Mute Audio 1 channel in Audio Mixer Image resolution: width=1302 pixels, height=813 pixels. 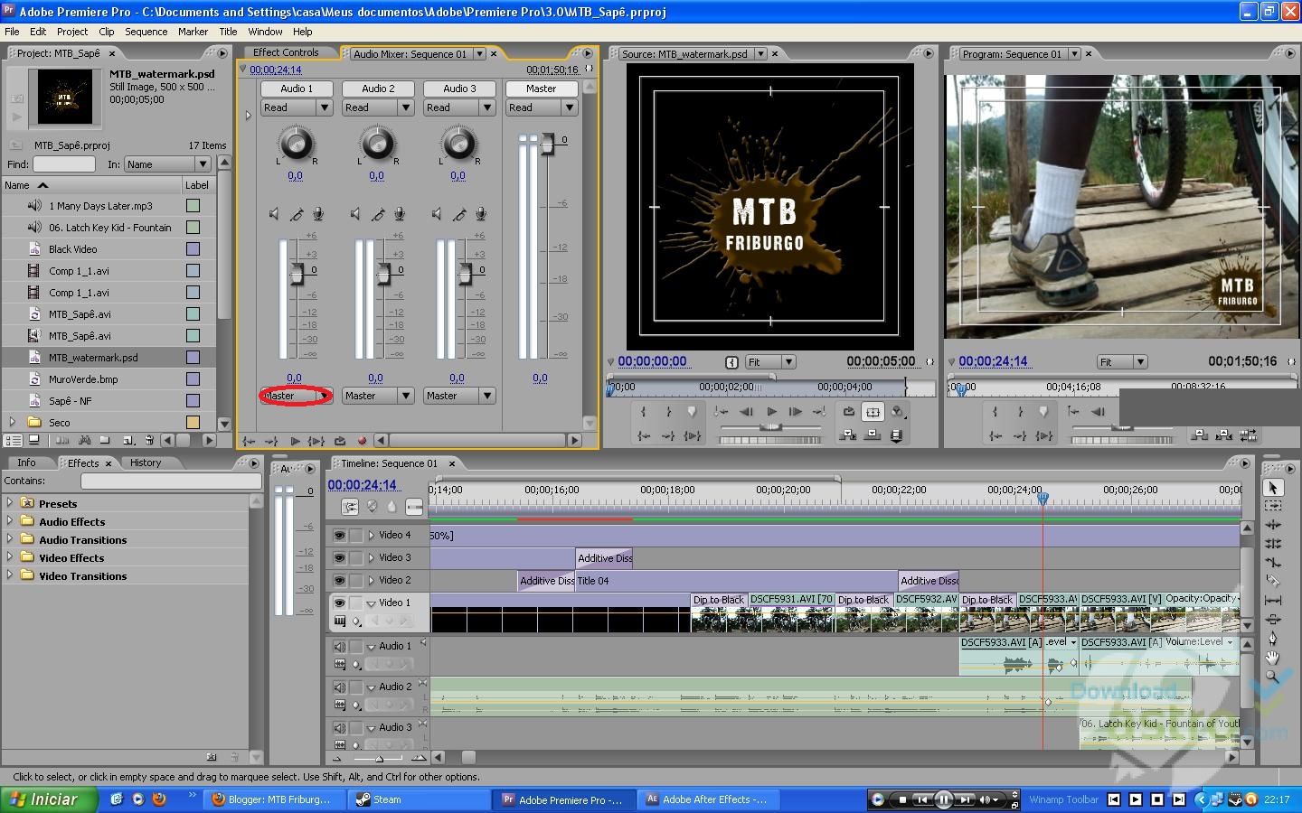[274, 214]
